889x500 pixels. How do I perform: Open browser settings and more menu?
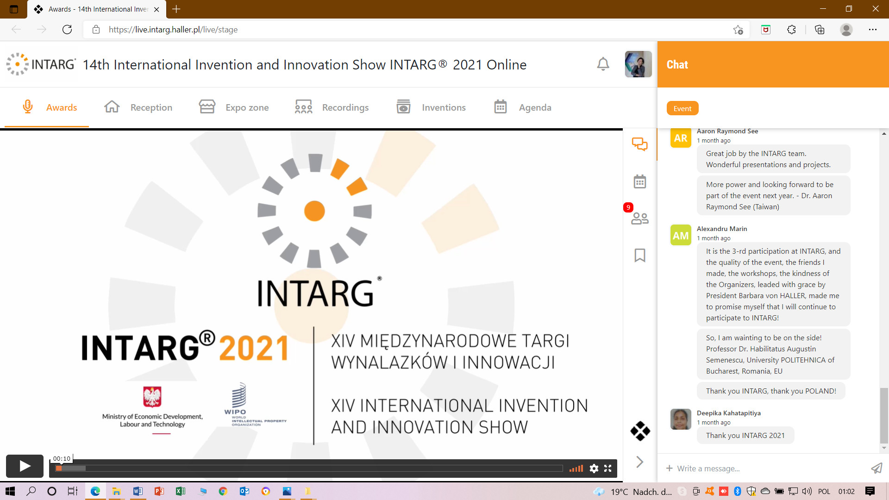(873, 30)
